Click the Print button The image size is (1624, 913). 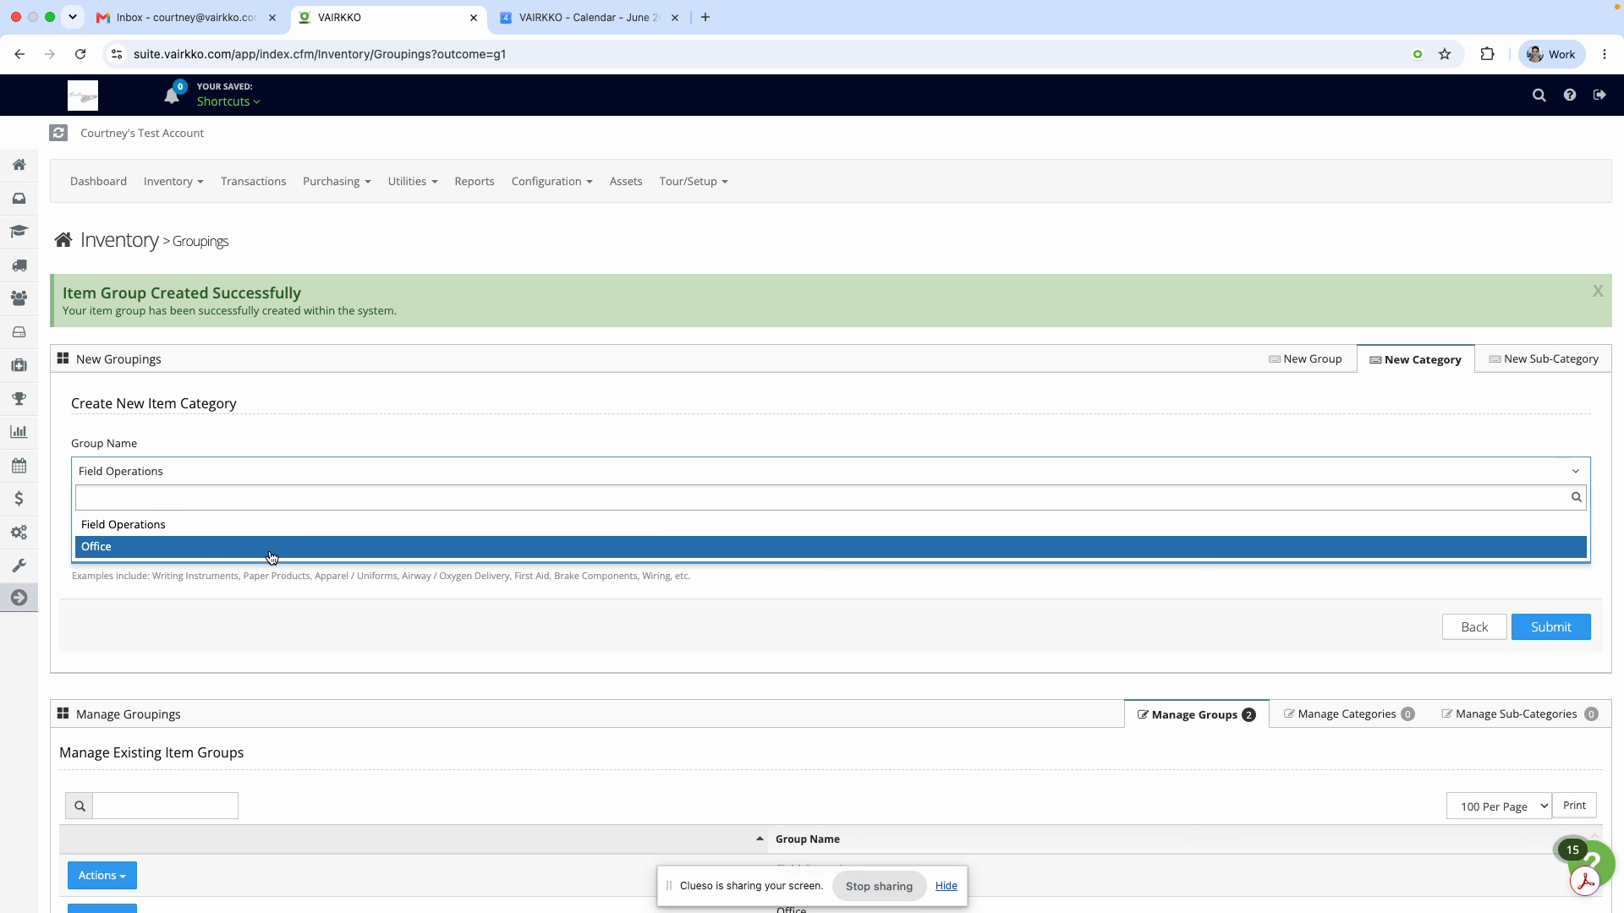[1574, 806]
